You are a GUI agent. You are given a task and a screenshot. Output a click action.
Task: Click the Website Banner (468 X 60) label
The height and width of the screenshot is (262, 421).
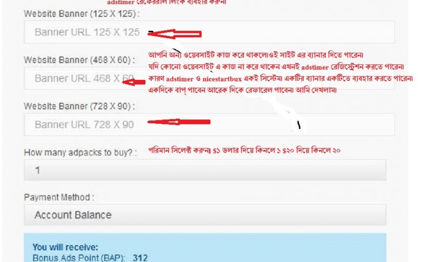(x=79, y=60)
